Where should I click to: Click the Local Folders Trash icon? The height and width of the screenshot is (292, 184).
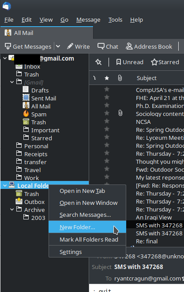19,193
